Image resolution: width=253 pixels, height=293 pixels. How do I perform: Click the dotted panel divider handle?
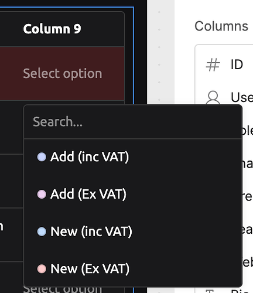[159, 56]
